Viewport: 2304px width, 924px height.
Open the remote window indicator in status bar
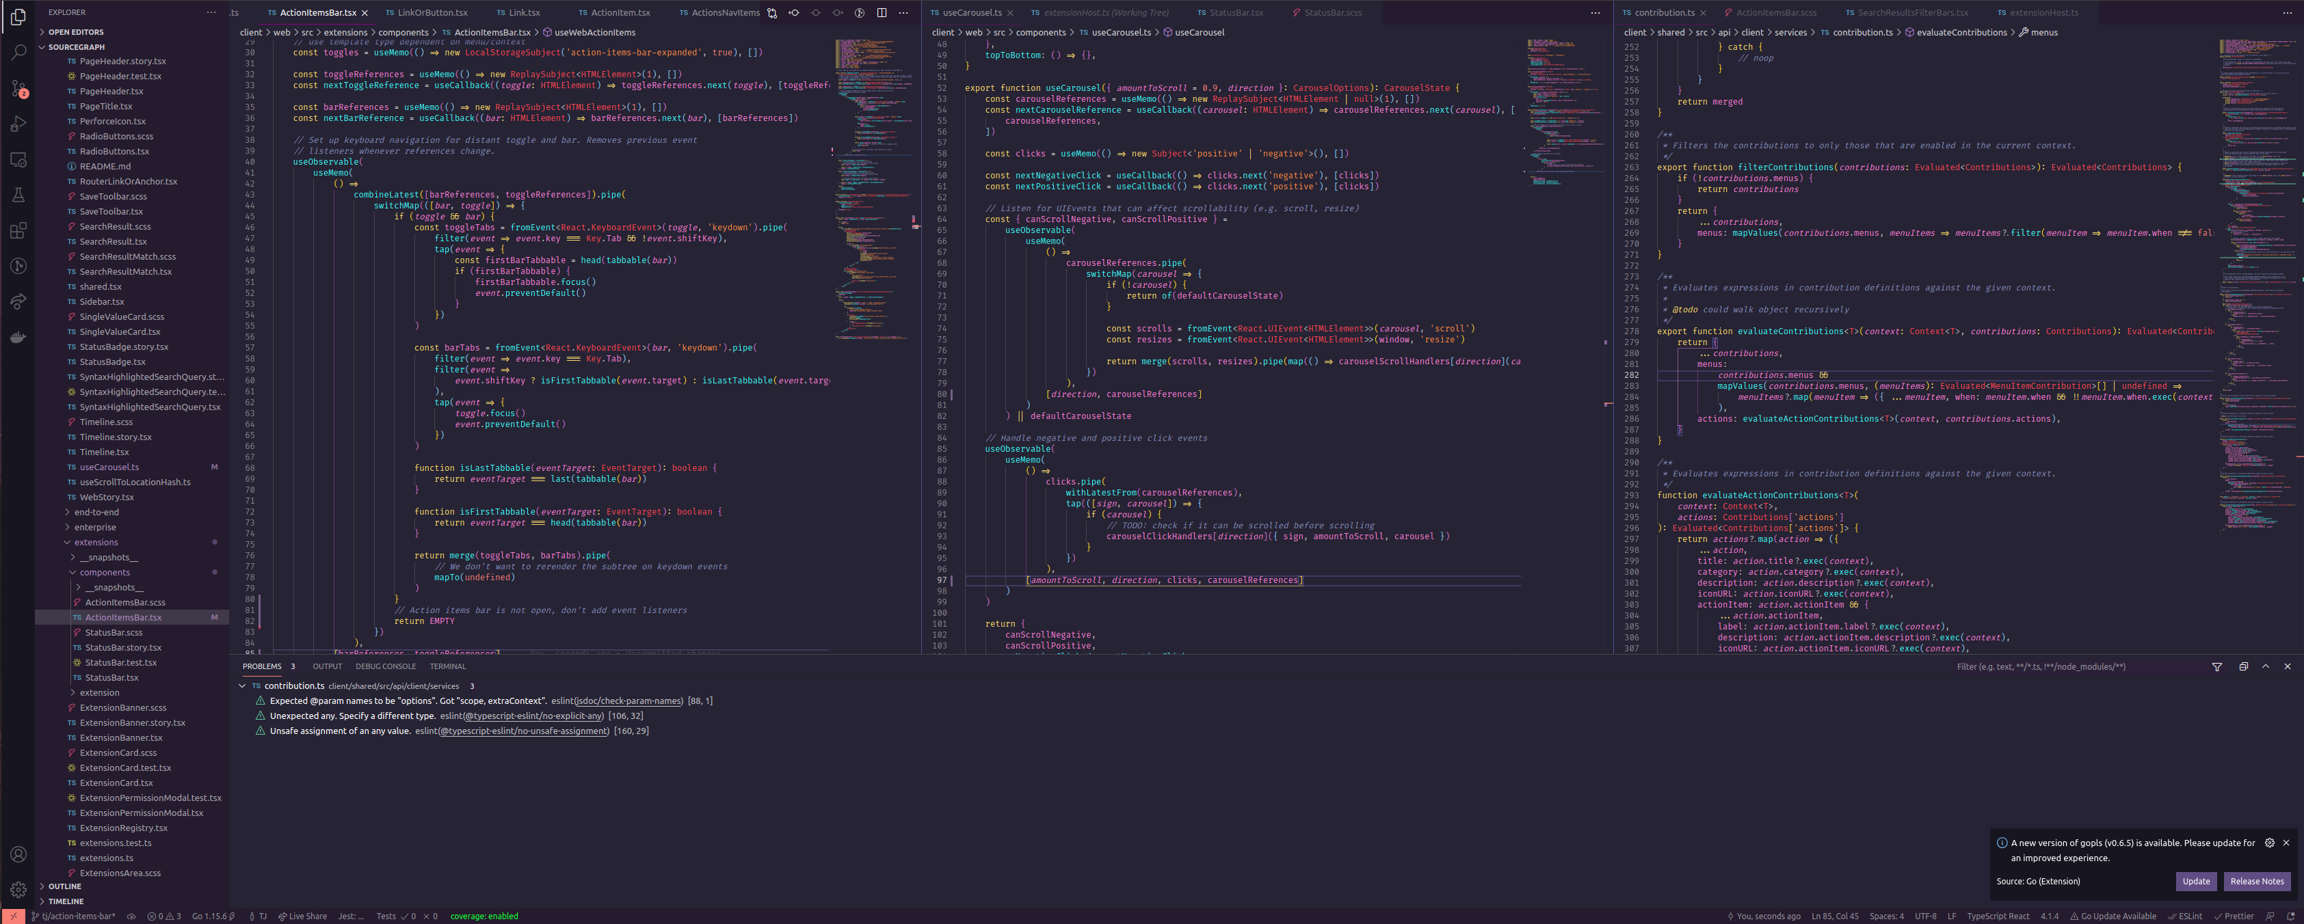pyautogui.click(x=12, y=916)
